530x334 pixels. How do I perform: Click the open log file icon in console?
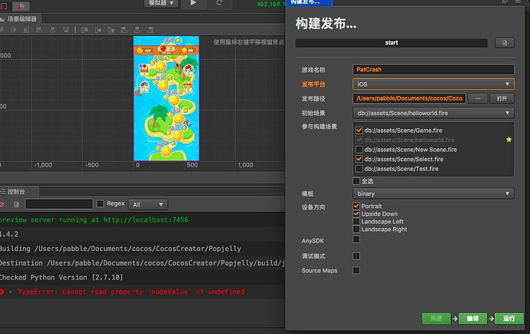(16, 204)
